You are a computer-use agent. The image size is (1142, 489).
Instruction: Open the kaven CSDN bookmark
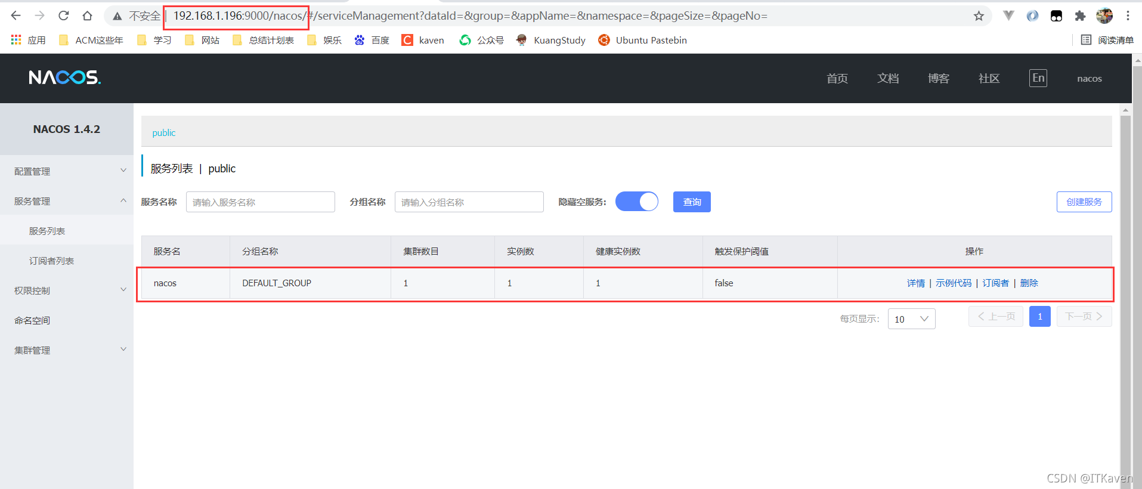tap(423, 40)
